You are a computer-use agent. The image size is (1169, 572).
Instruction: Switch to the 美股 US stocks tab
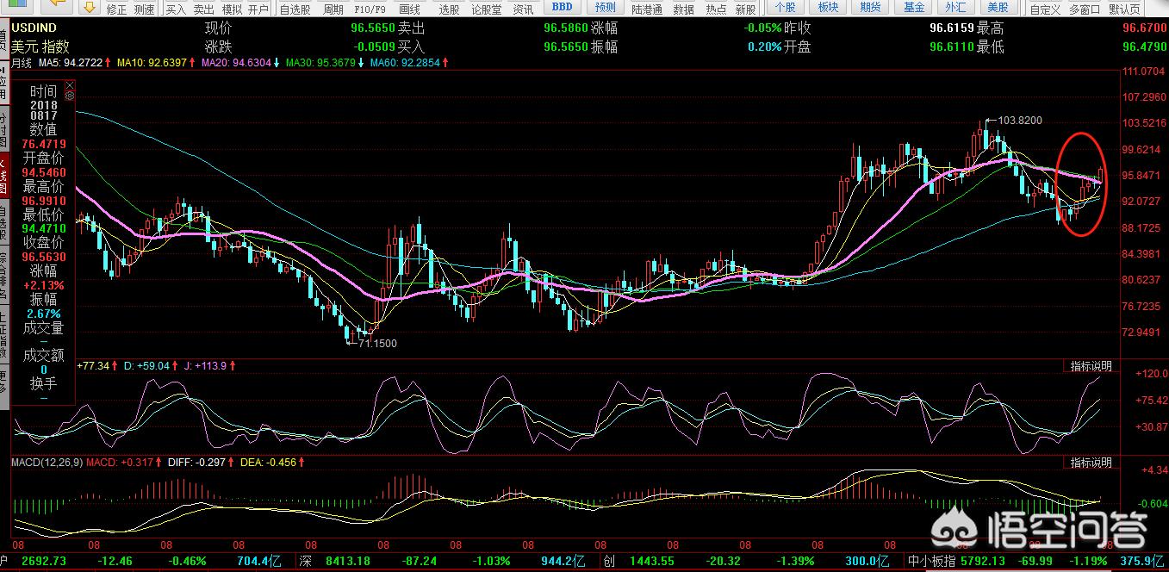pos(998,7)
